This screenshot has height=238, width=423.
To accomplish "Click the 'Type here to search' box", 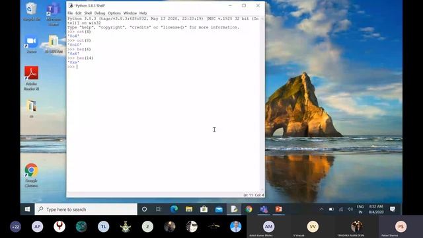I will coord(86,209).
